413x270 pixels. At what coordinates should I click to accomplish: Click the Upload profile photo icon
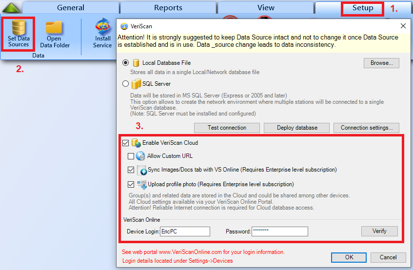point(142,185)
